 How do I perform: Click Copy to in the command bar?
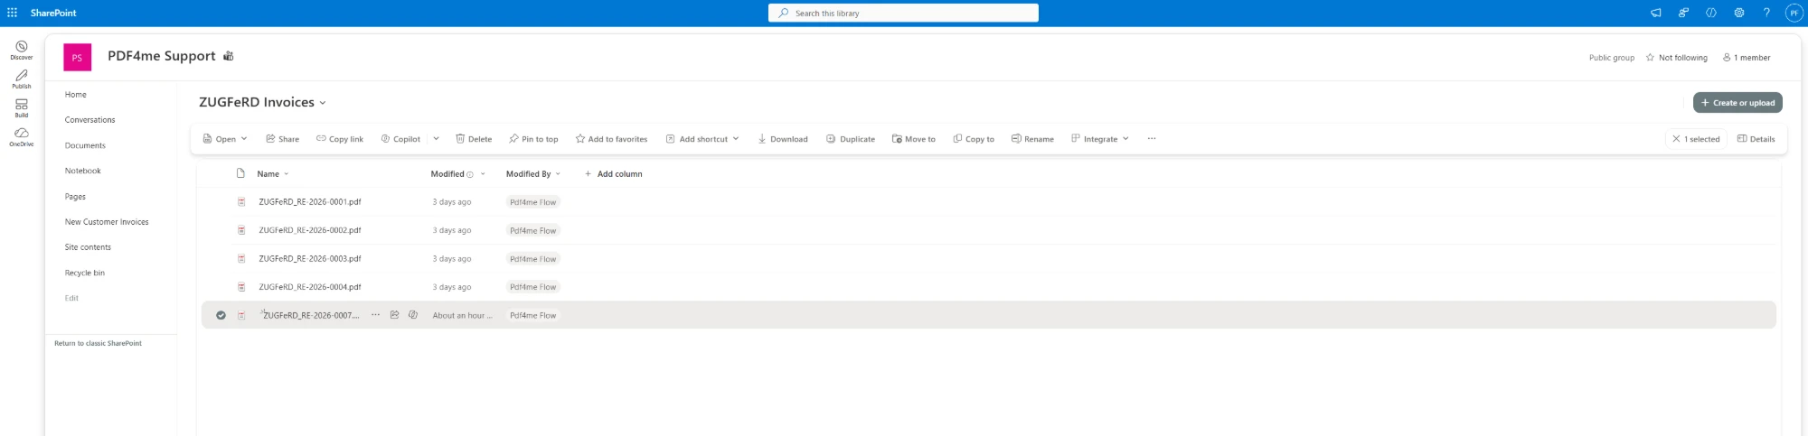coord(974,139)
